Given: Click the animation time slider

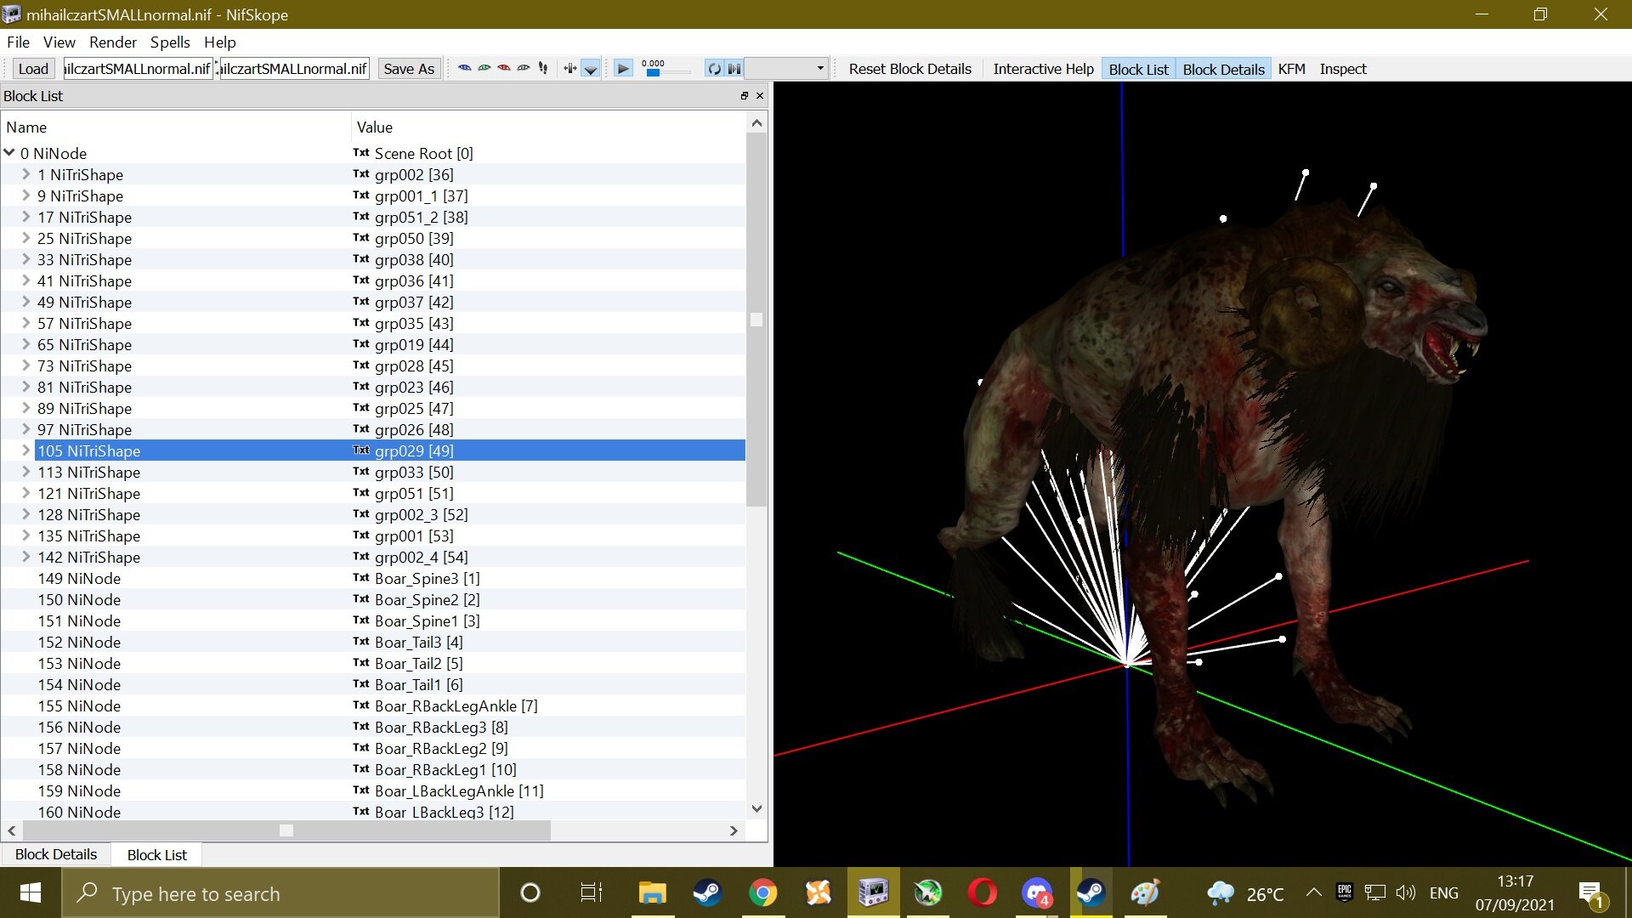Looking at the screenshot, I should click(x=666, y=73).
